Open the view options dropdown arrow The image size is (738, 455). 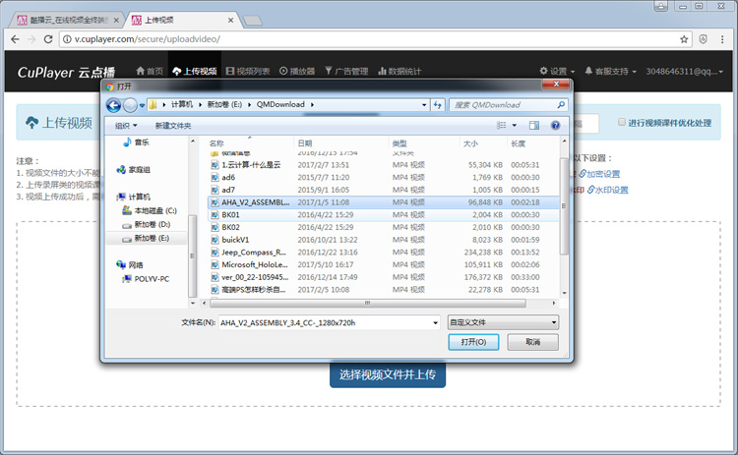[x=516, y=126]
